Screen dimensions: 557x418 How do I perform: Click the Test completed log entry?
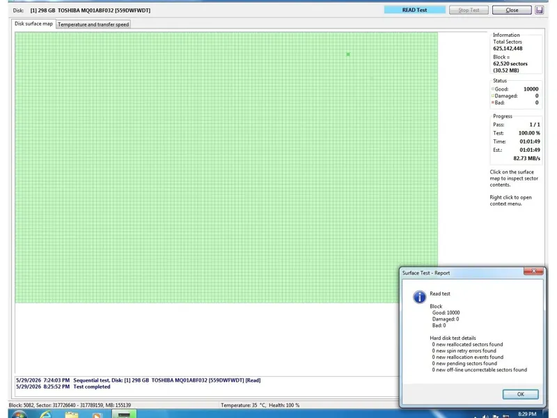(63, 387)
